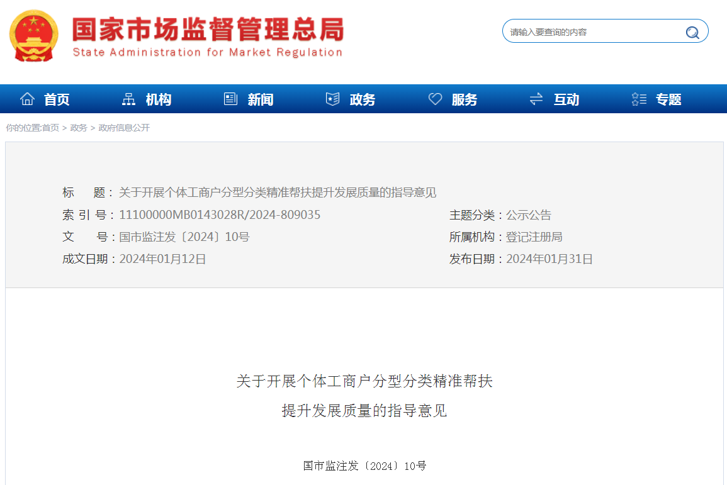
Task: Select document number 国市监注发〔2024〕10号 in info table
Action: tap(184, 237)
